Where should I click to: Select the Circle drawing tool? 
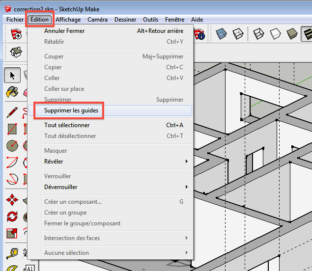click(x=12, y=146)
